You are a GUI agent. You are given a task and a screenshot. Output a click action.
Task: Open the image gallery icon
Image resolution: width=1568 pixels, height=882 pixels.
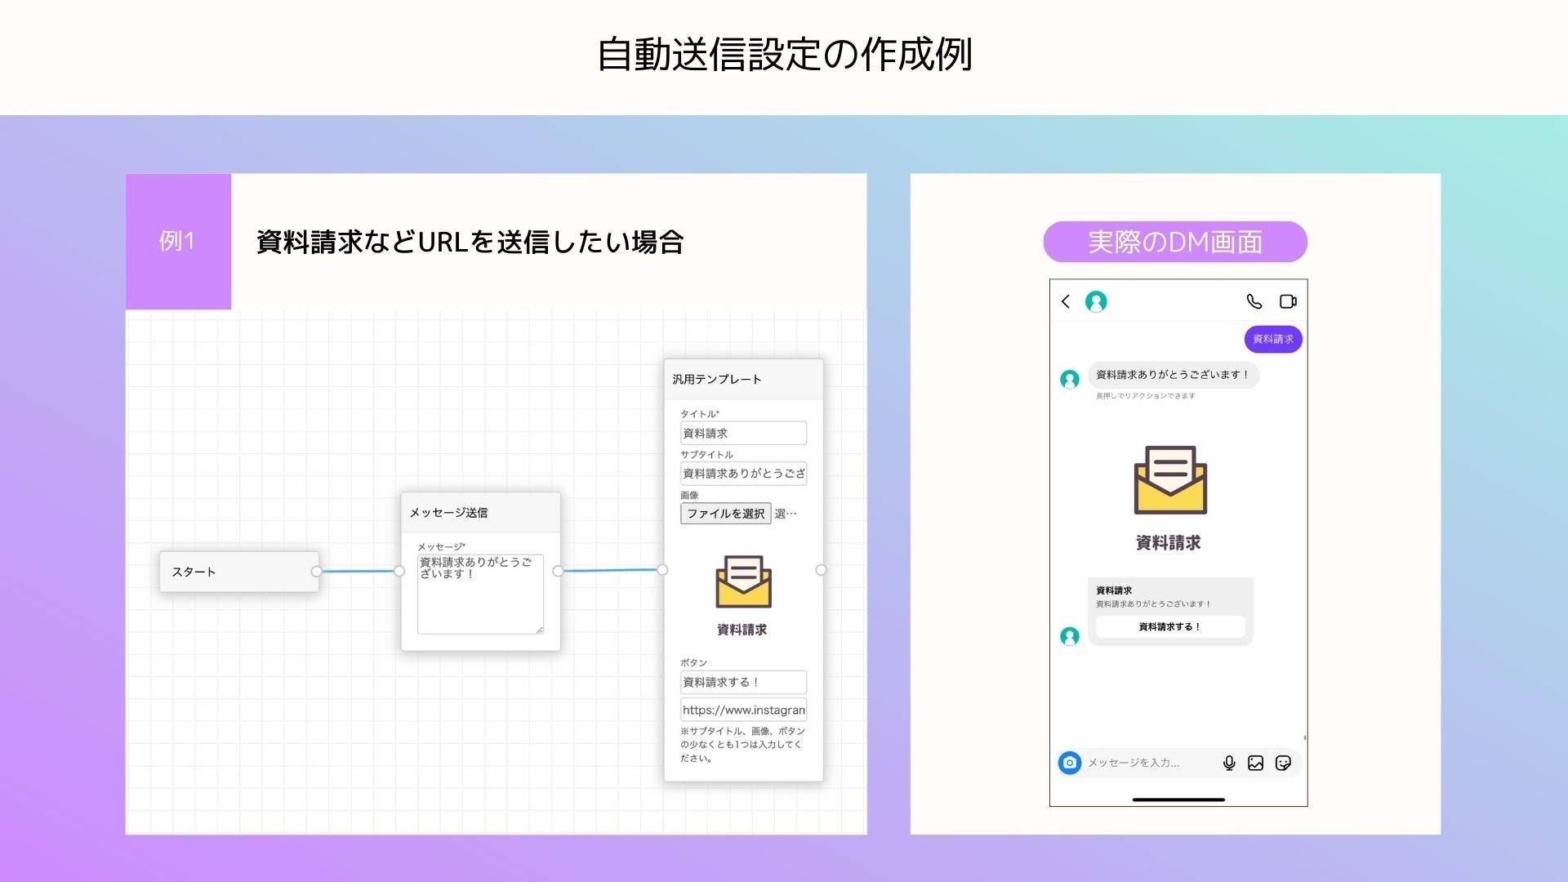[x=1256, y=763]
